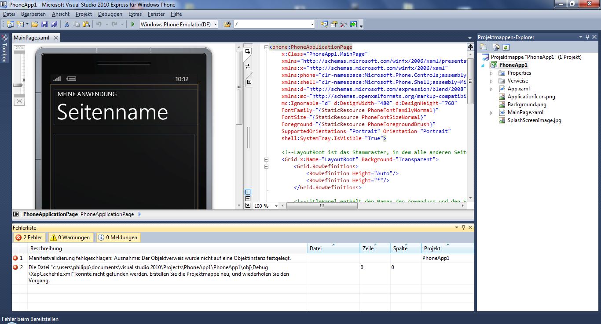Click the fit-to-view icon below the zoom slider
601x324 pixels.
pos(19,101)
